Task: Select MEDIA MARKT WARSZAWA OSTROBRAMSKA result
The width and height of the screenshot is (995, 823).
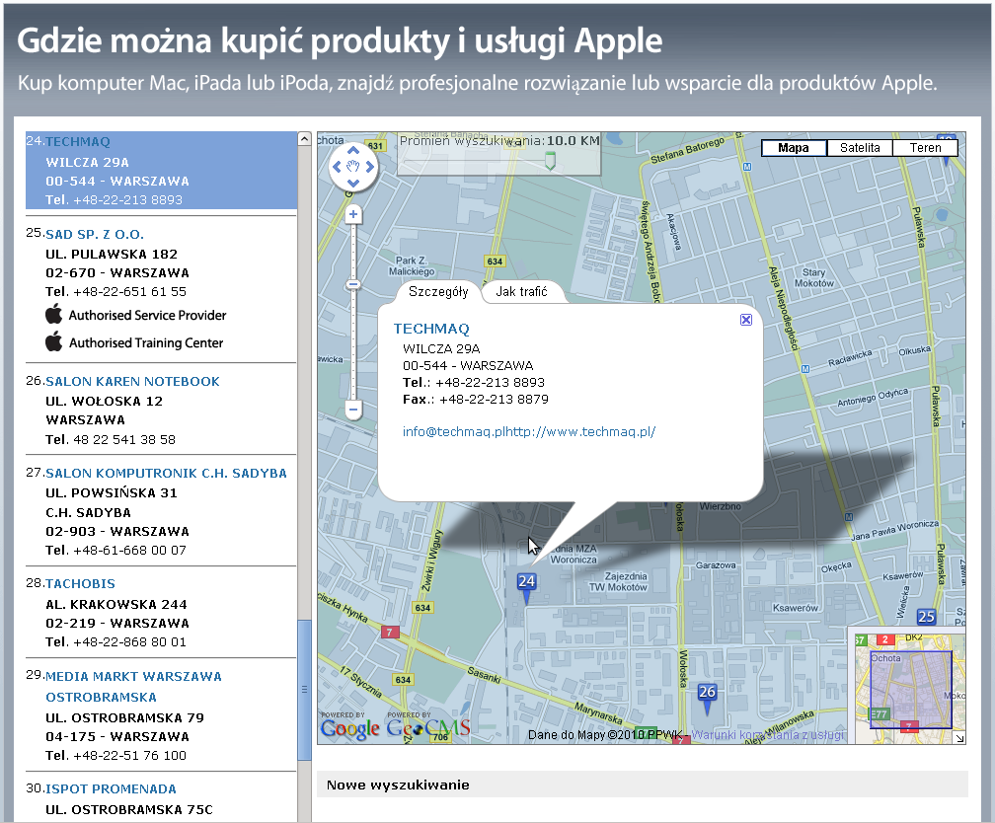Action: [133, 687]
